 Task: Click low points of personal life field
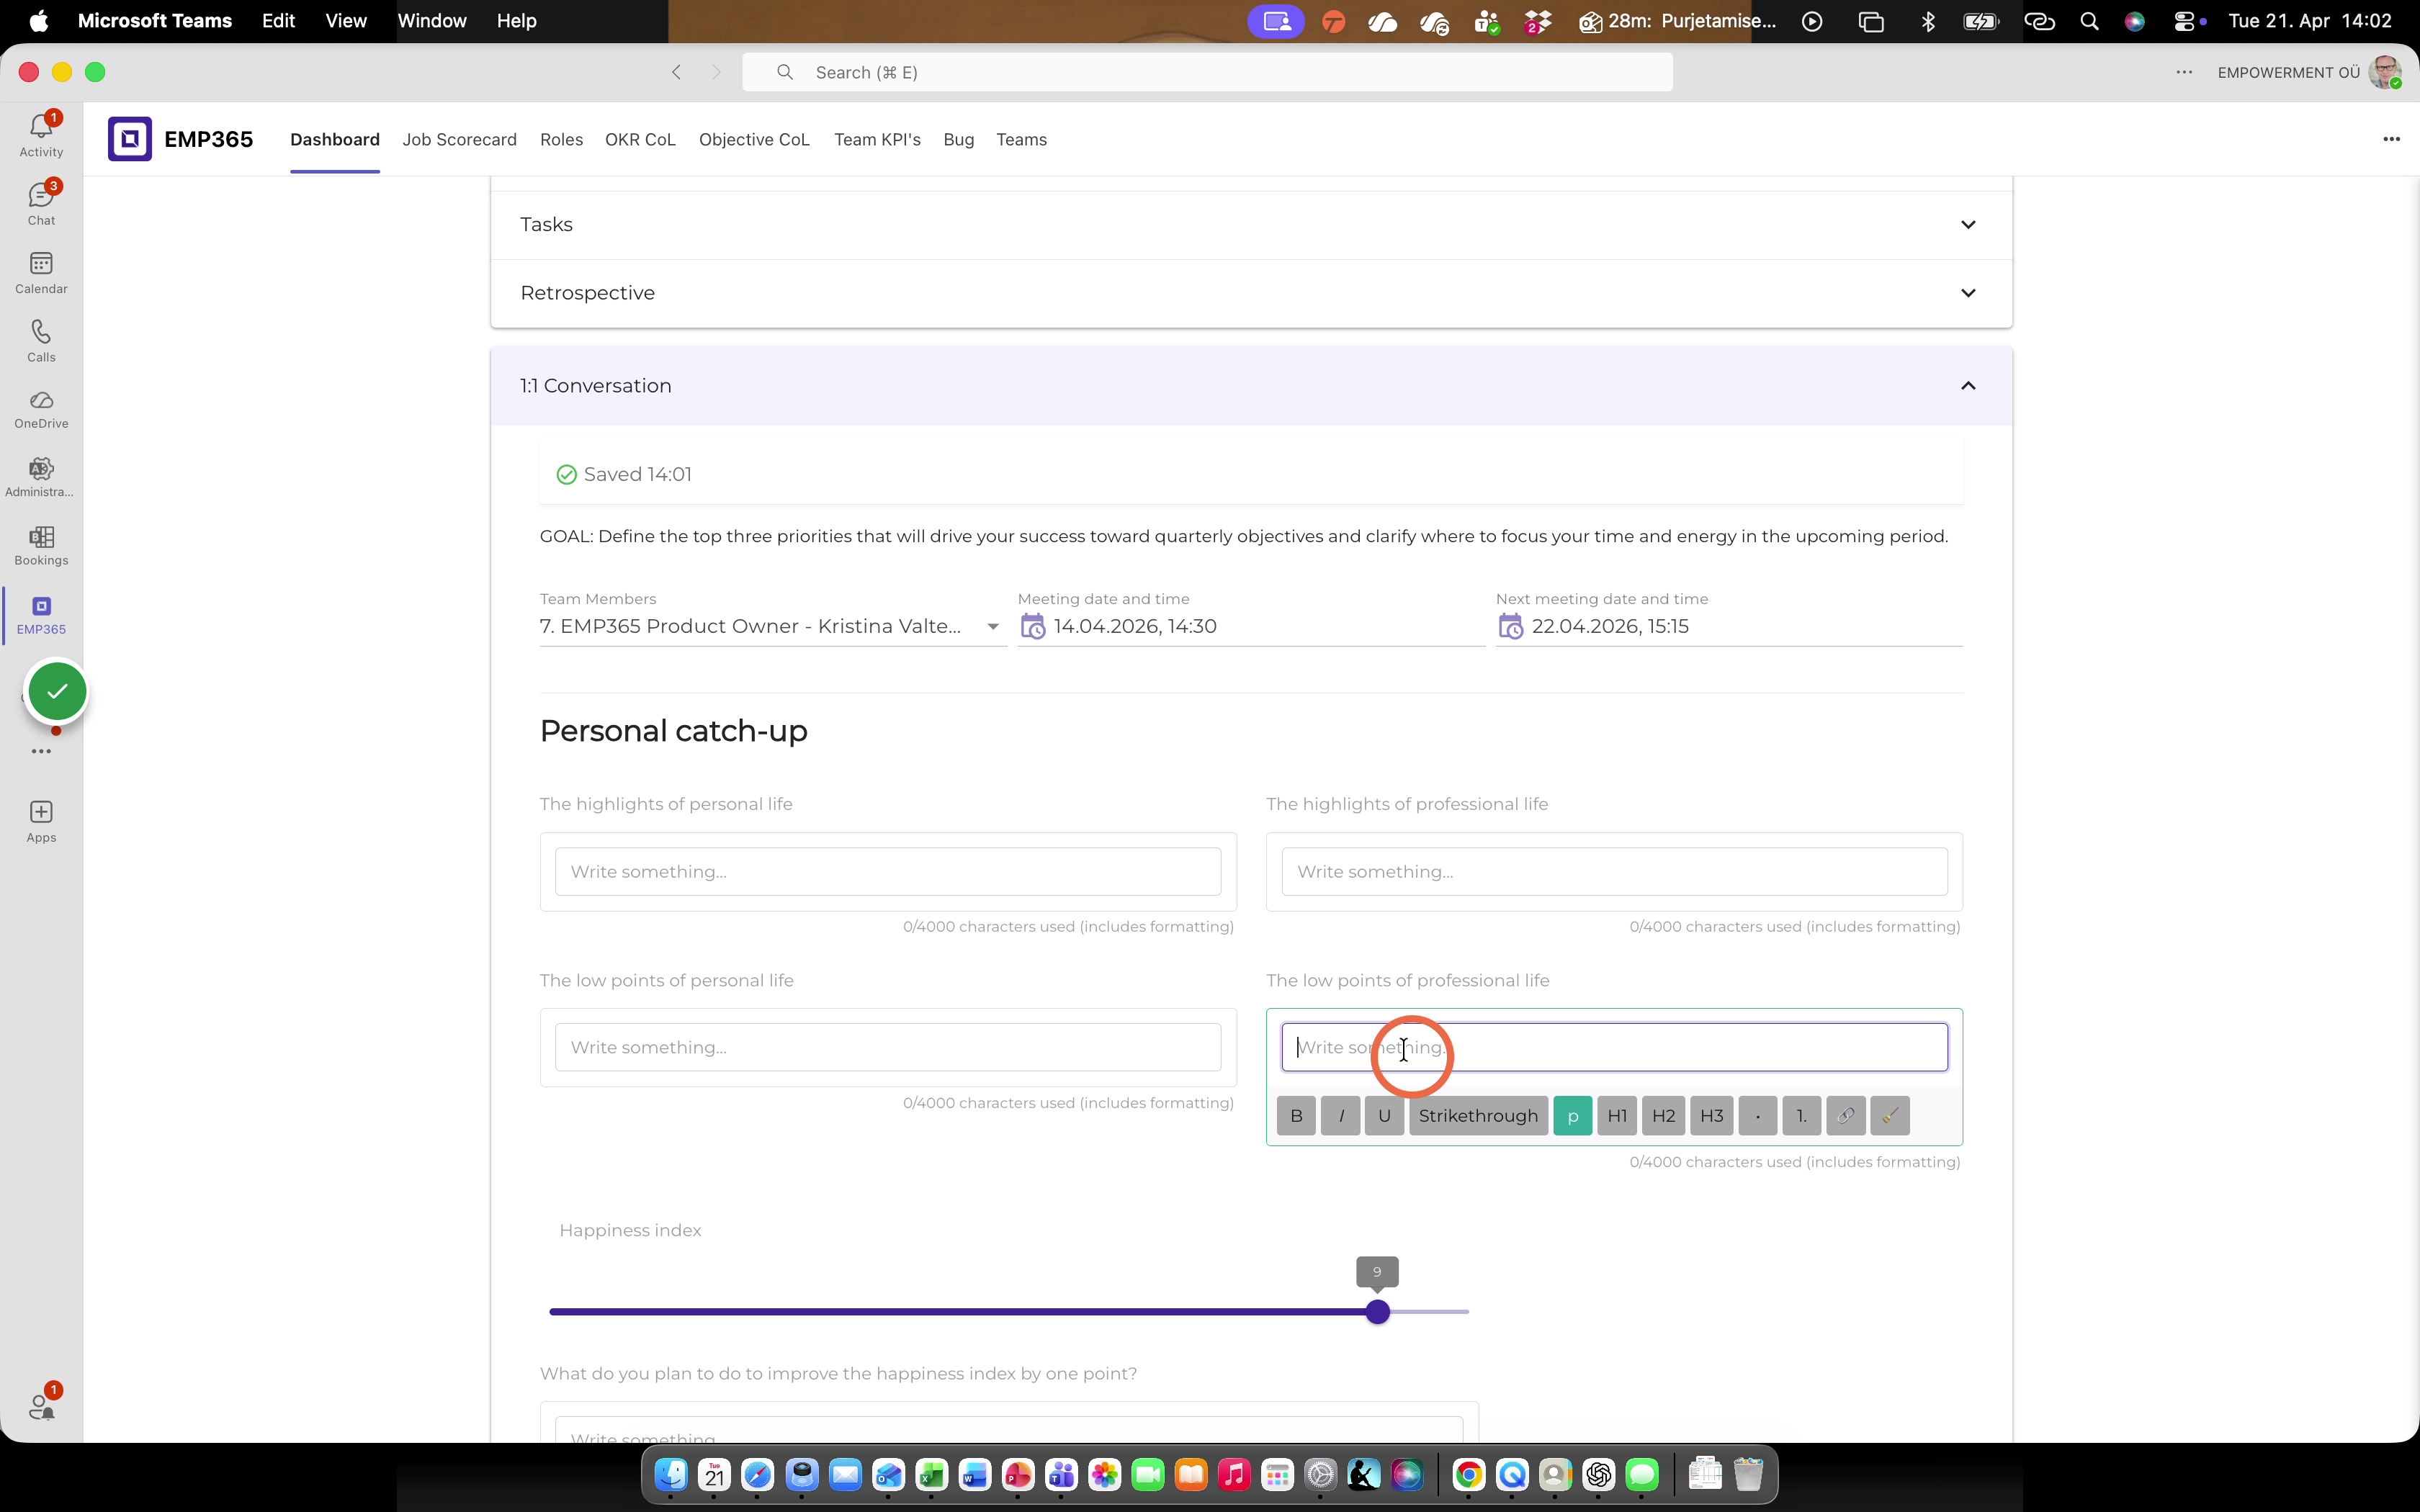click(x=888, y=1047)
